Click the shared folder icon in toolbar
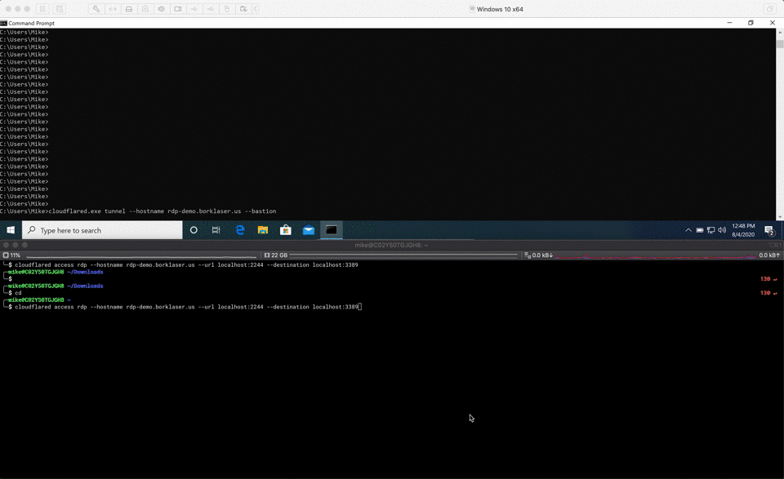 pos(243,9)
